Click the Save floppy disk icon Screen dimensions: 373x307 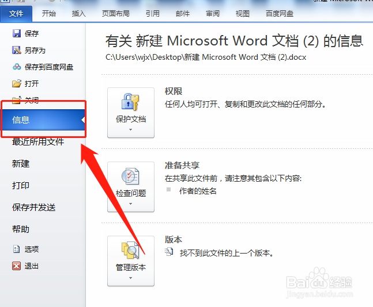[x=16, y=33]
